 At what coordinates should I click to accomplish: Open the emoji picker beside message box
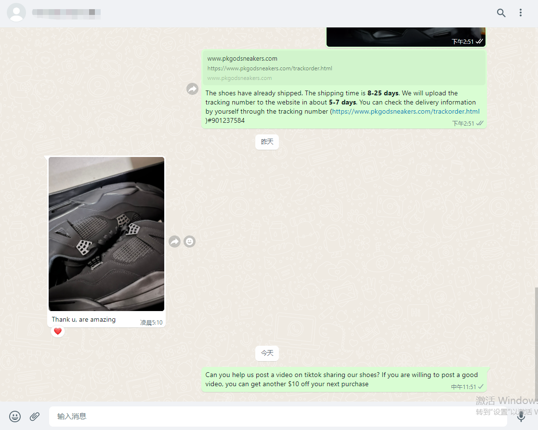[15, 416]
